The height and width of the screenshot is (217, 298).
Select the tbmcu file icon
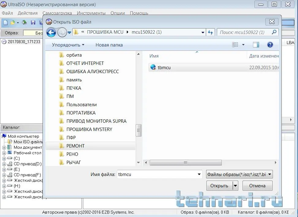(x=153, y=67)
